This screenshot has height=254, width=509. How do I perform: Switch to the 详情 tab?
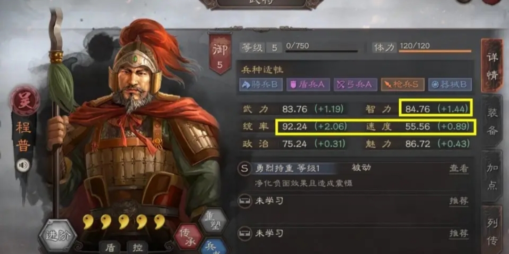pyautogui.click(x=492, y=65)
